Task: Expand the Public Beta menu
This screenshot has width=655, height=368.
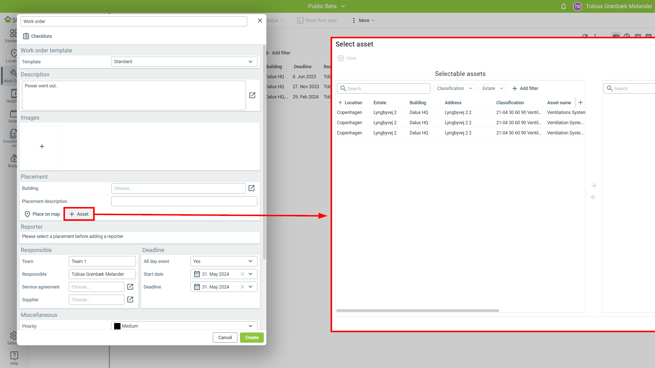Action: [326, 6]
